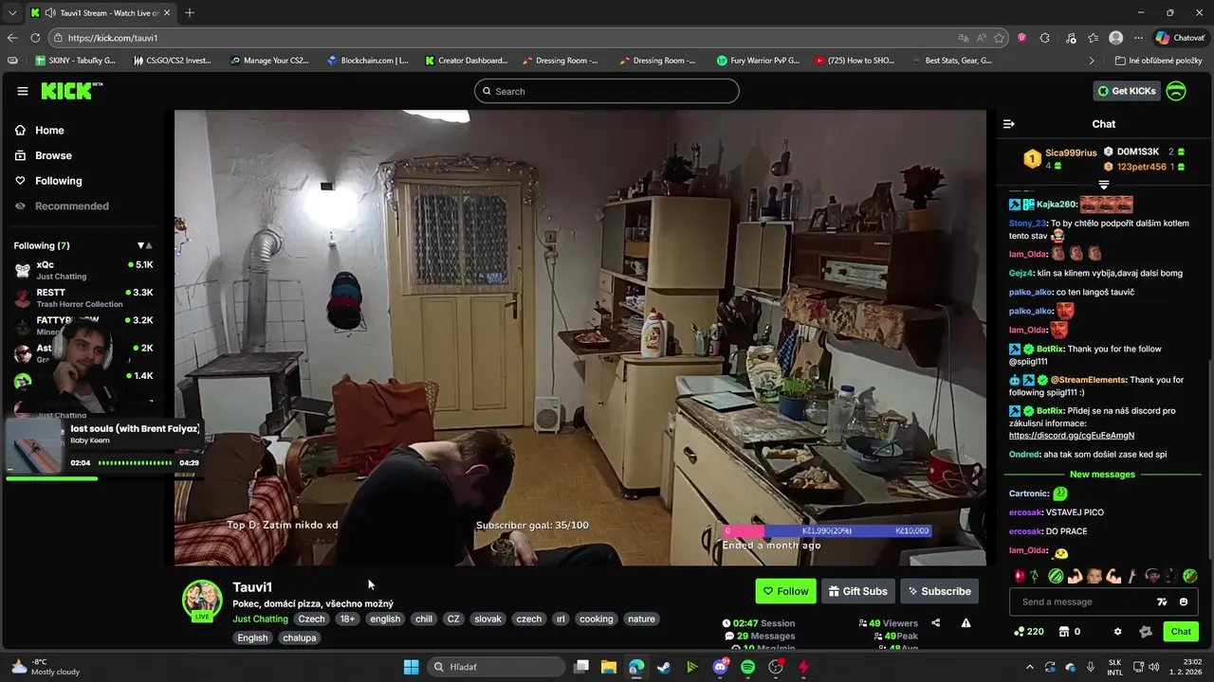Open the chat identity badge icon
Image resolution: width=1214 pixels, height=682 pixels.
[1146, 632]
